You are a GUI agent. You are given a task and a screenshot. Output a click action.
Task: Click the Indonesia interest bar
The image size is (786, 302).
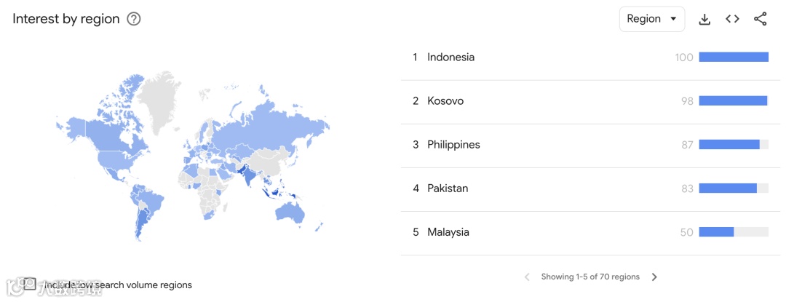[734, 57]
